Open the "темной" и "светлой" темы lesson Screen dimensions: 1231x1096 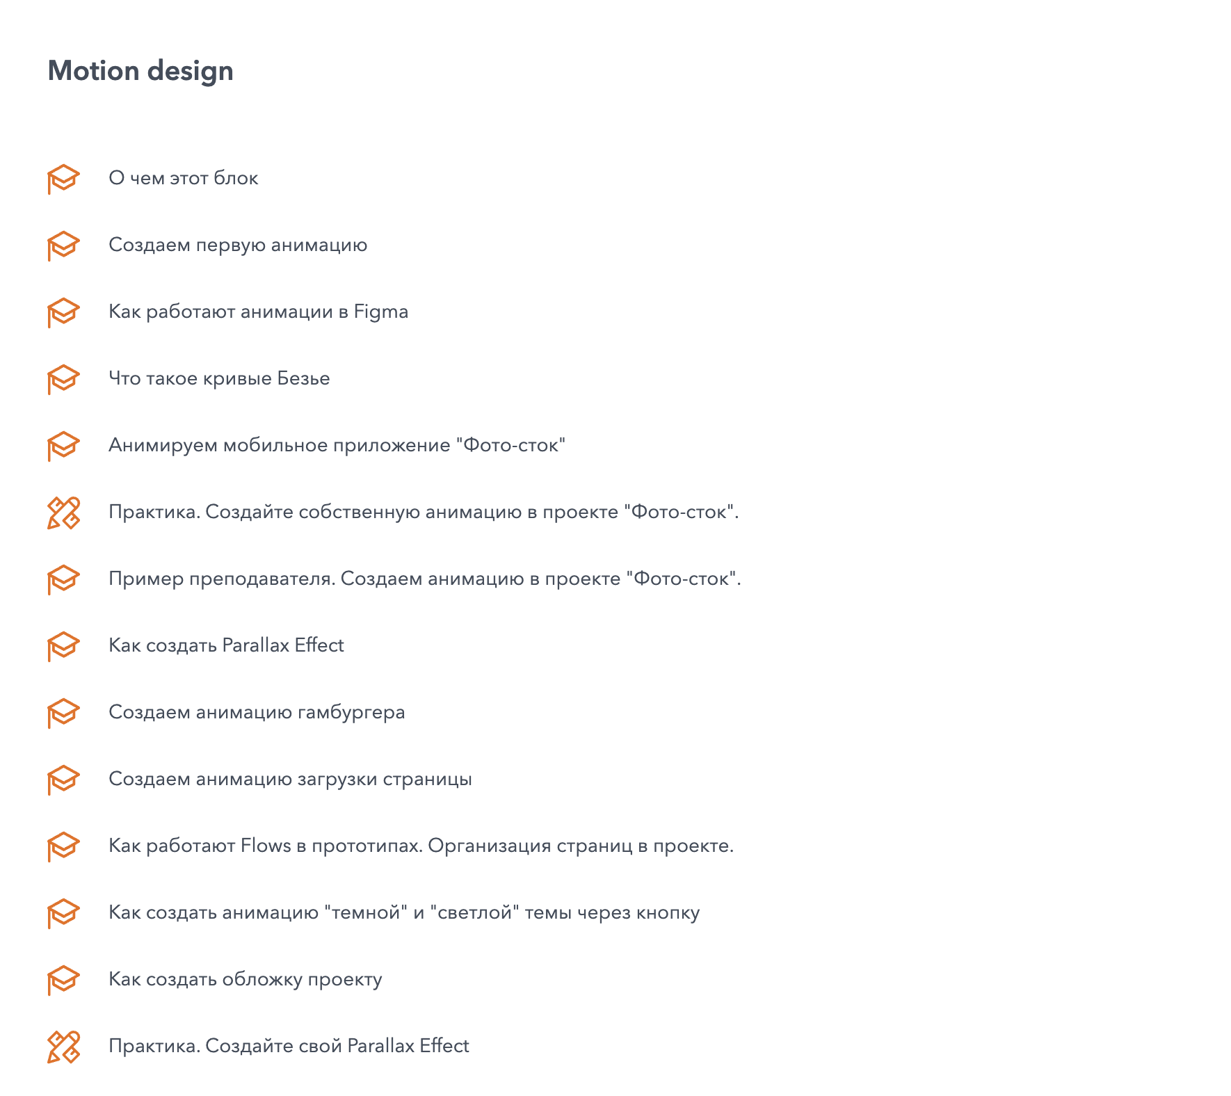403,912
